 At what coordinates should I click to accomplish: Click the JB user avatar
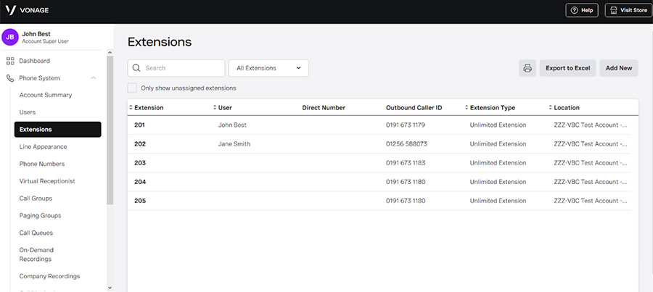[x=10, y=37]
